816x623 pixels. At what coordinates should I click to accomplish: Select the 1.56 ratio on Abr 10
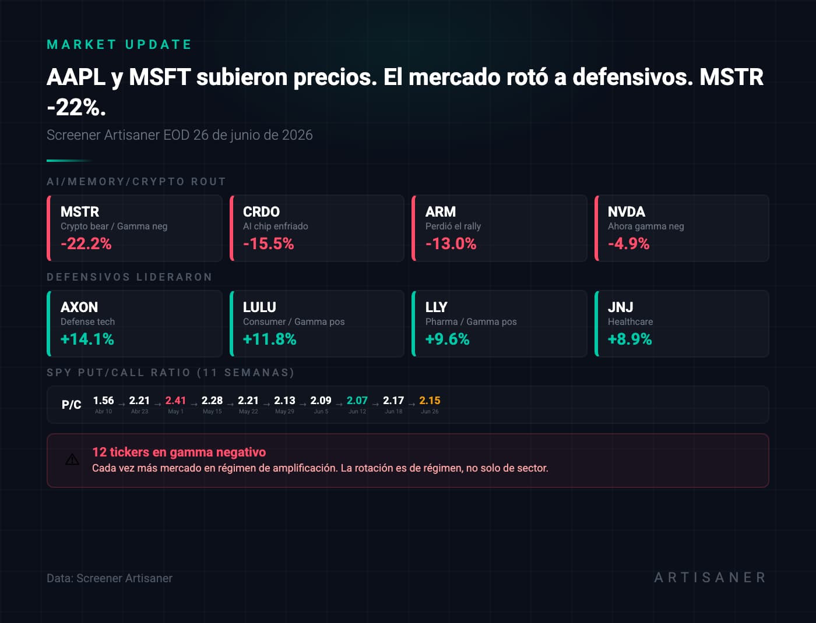coord(103,401)
